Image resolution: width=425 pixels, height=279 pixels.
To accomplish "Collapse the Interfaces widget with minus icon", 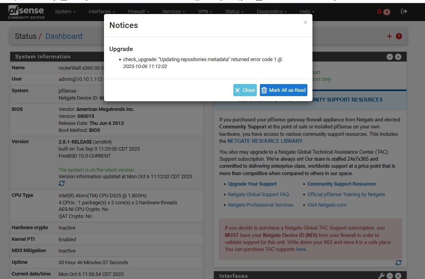I will click(390, 276).
